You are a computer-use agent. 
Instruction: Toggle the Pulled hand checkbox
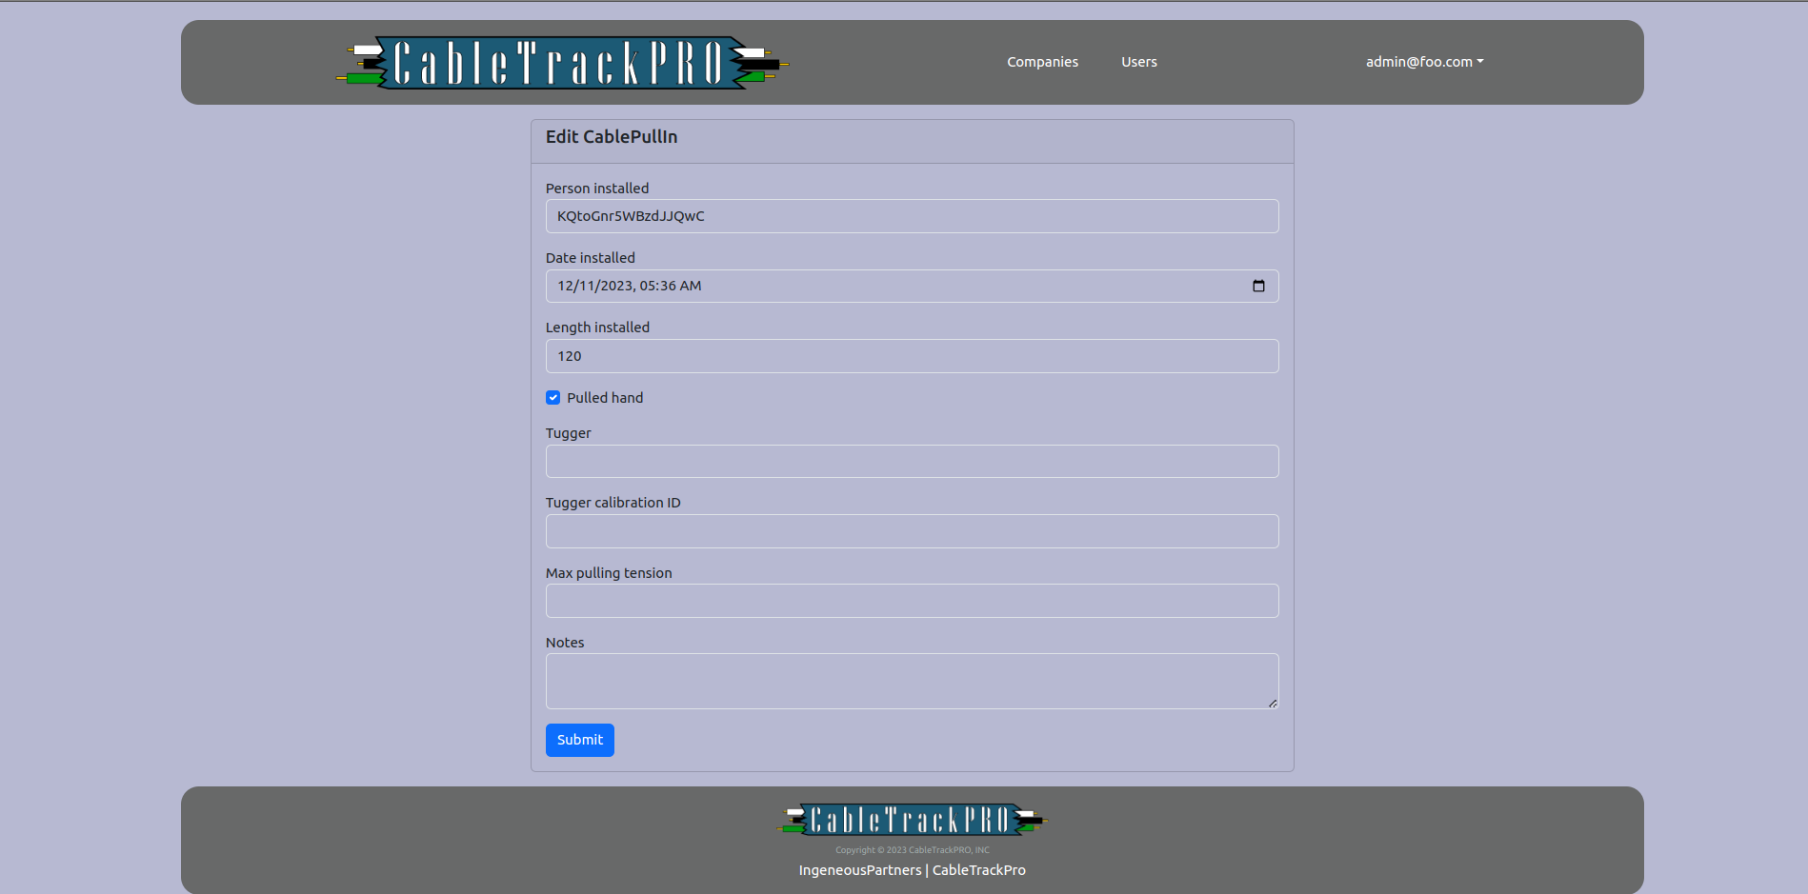[x=552, y=398]
